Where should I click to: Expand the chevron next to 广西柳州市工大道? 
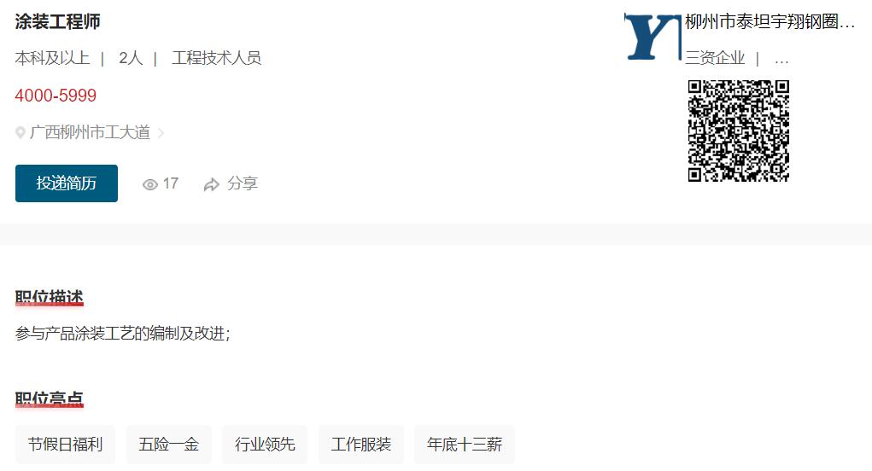pos(161,133)
